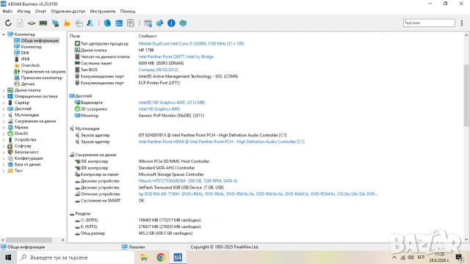This screenshot has height=264, width=470.
Task: Open the Intel Core i5-3320M processor link
Action: 191,44
